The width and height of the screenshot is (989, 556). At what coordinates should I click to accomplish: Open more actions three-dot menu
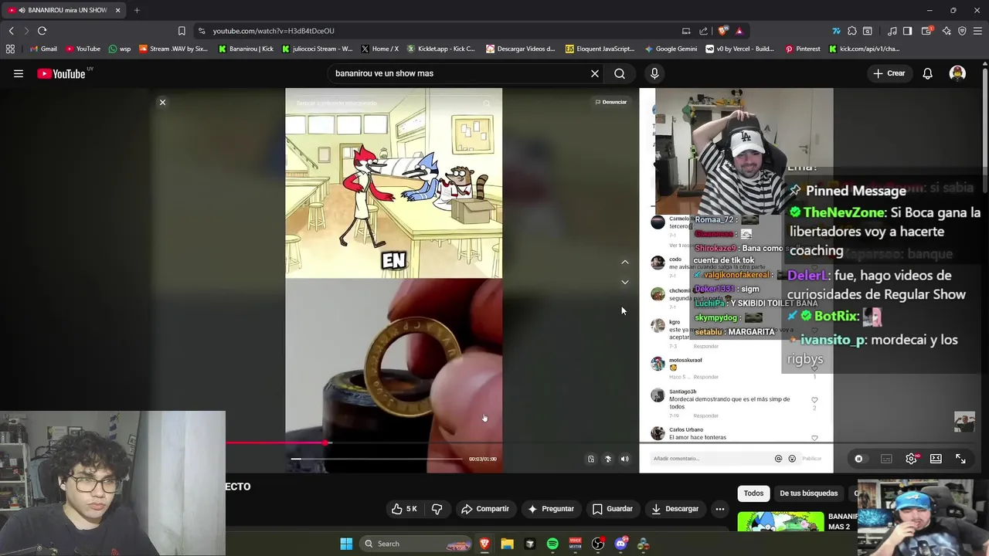tap(719, 509)
